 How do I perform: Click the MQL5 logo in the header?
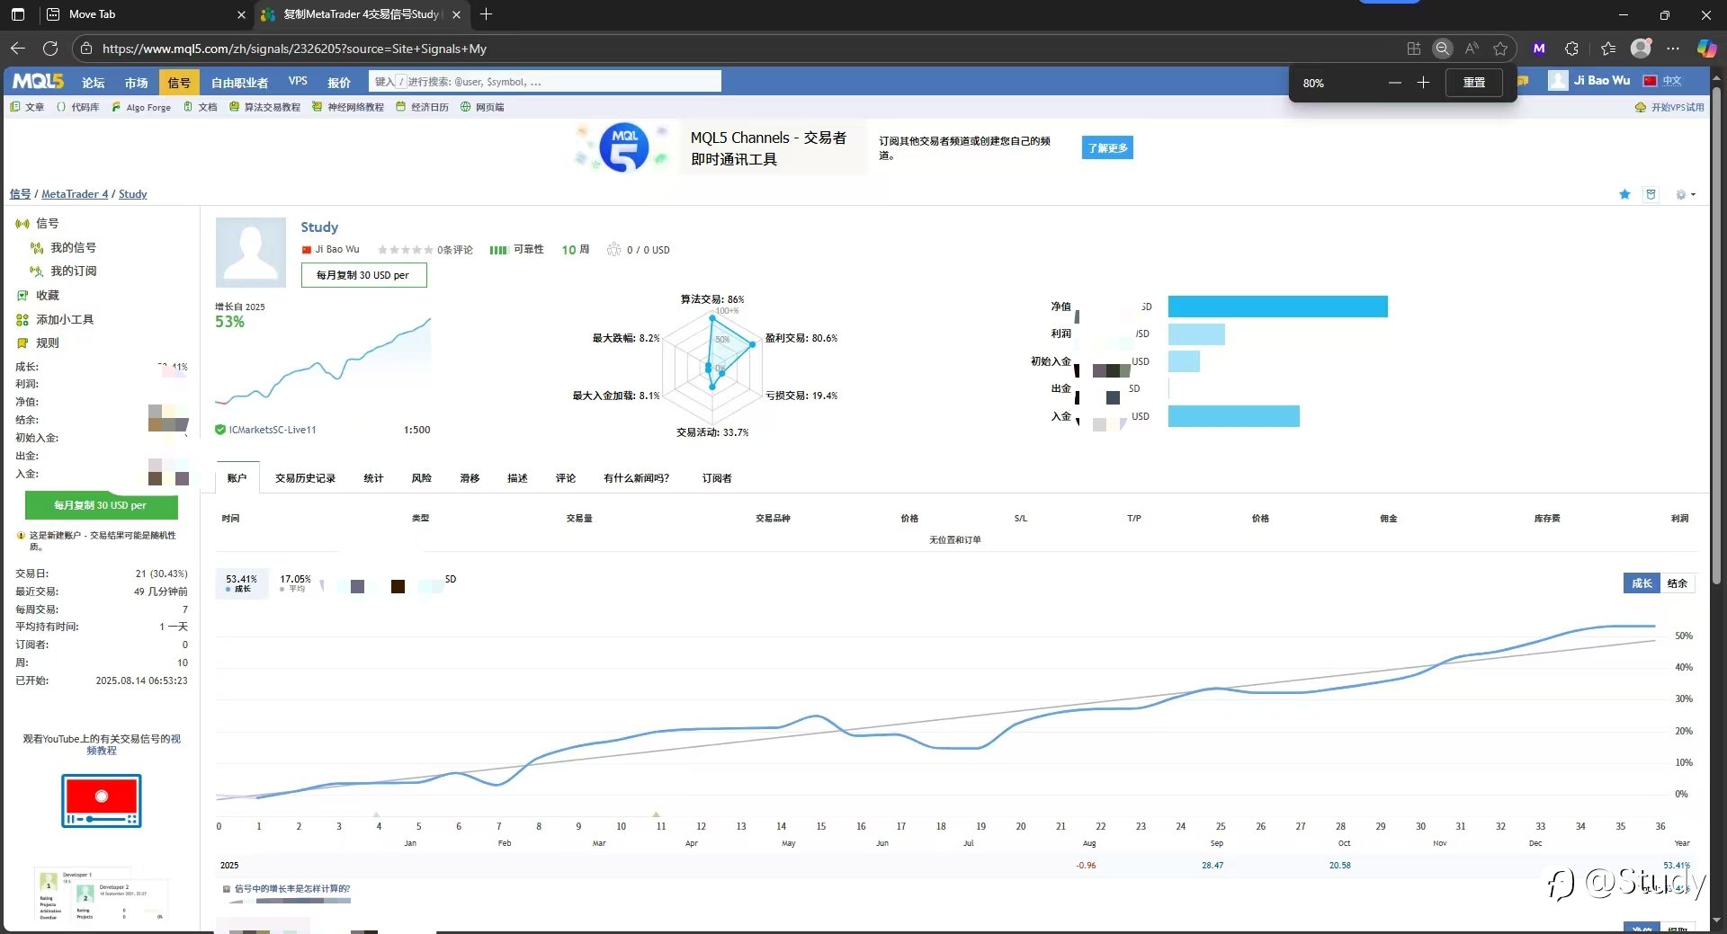click(38, 82)
